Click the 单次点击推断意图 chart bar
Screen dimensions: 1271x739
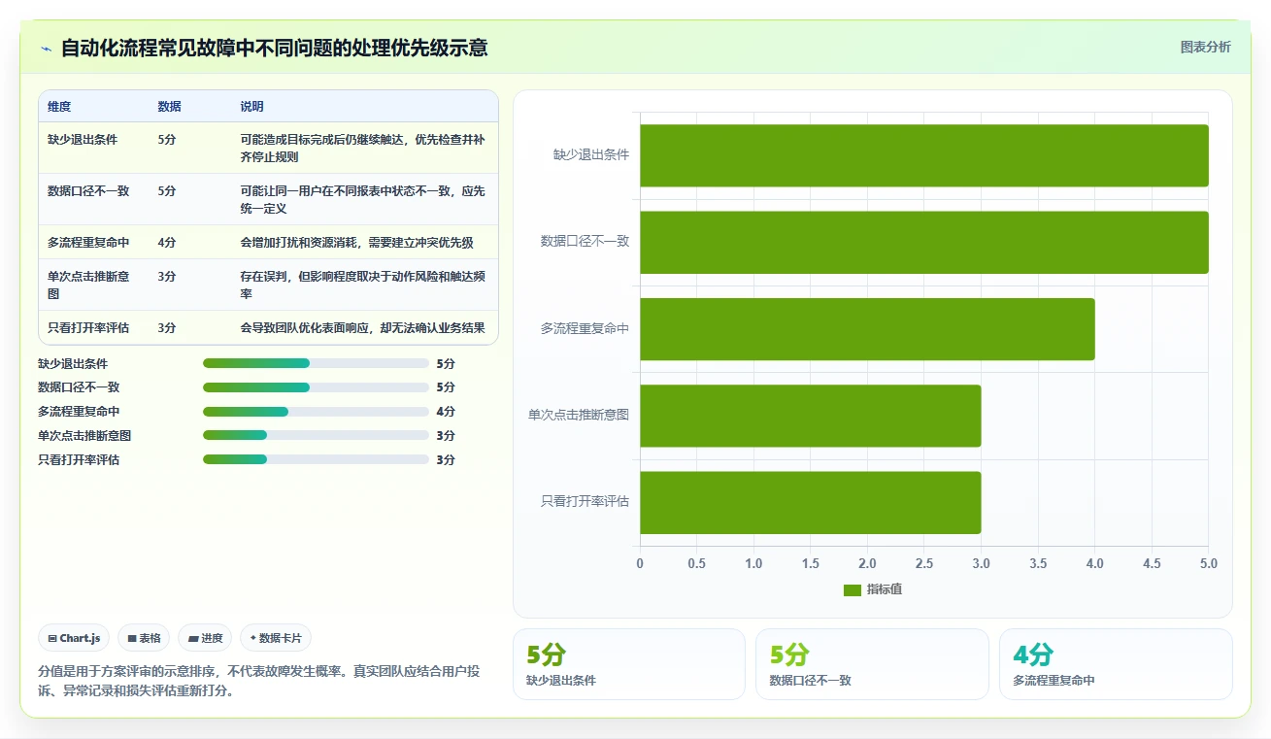(x=810, y=416)
